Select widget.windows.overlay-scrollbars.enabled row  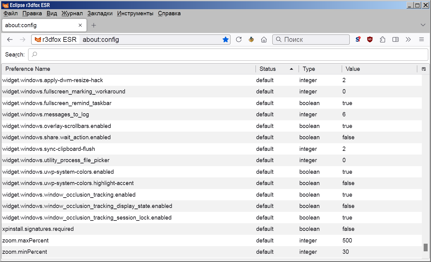click(x=212, y=126)
